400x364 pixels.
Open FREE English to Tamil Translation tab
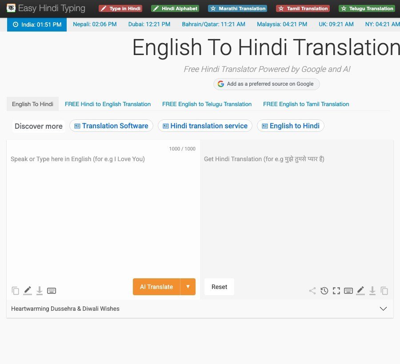[306, 104]
